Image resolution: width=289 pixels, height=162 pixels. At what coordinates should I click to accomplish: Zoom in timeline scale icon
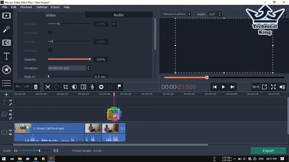(x=56, y=151)
